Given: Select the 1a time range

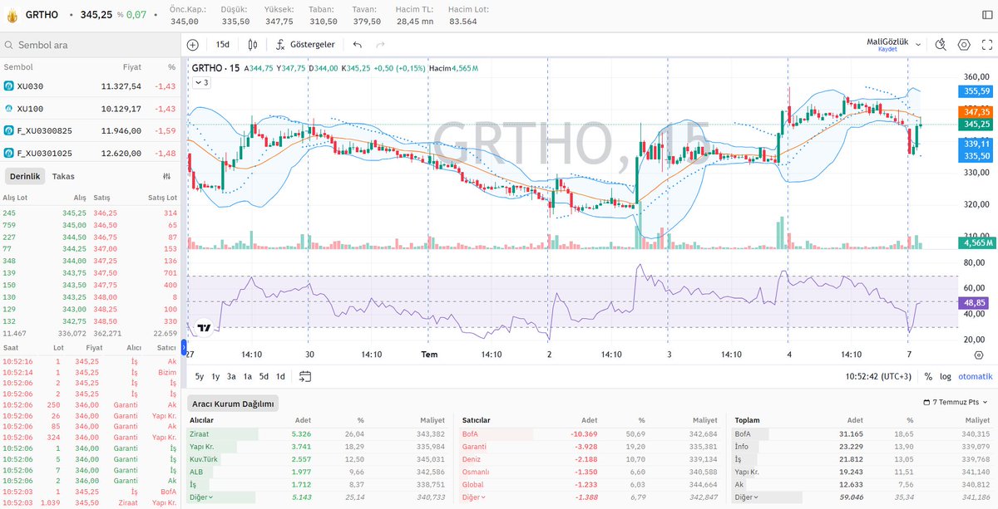Looking at the screenshot, I should (x=248, y=376).
